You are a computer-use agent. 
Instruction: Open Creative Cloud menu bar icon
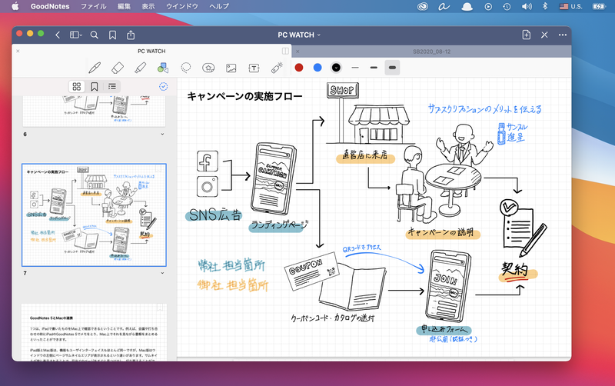422,6
